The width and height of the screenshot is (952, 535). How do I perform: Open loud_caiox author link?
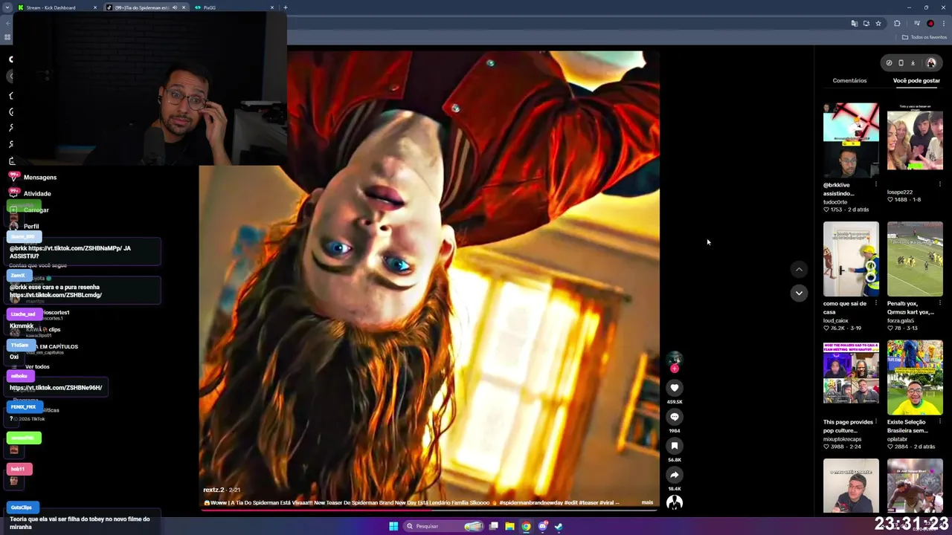[837, 320]
